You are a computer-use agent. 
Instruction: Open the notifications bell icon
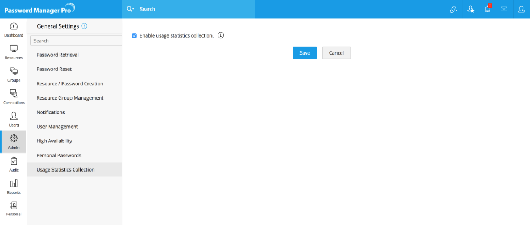click(488, 9)
